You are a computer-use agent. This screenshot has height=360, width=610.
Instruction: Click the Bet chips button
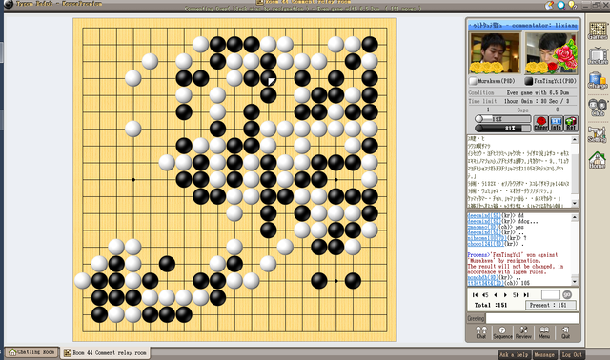(571, 124)
